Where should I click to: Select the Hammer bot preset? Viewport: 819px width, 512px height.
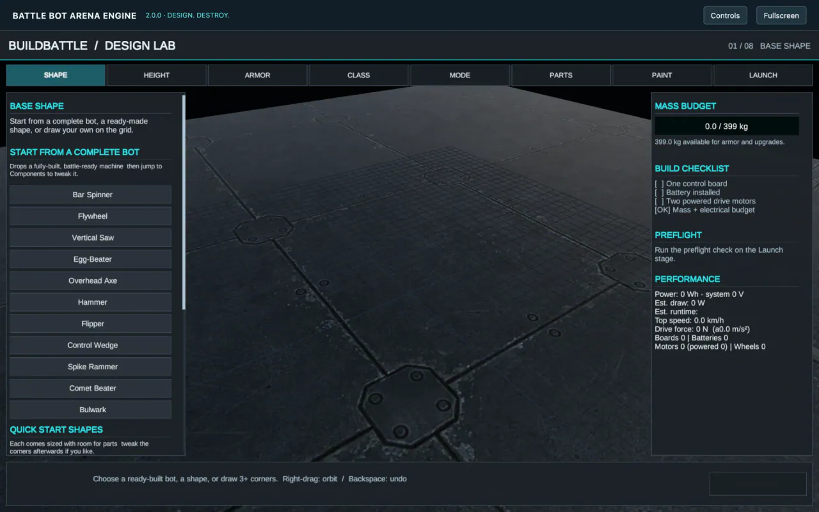[90, 302]
